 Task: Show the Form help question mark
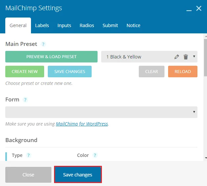[25, 100]
